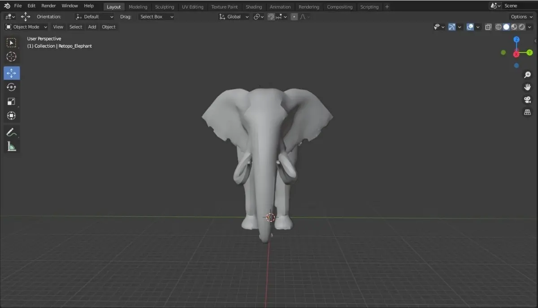Open the editor type dropdown

pyautogui.click(x=10, y=17)
